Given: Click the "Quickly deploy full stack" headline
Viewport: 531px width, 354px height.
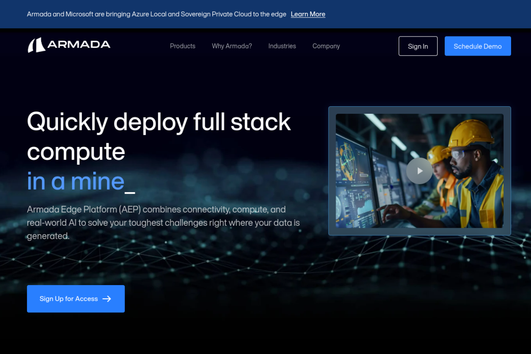Looking at the screenshot, I should click(158, 122).
